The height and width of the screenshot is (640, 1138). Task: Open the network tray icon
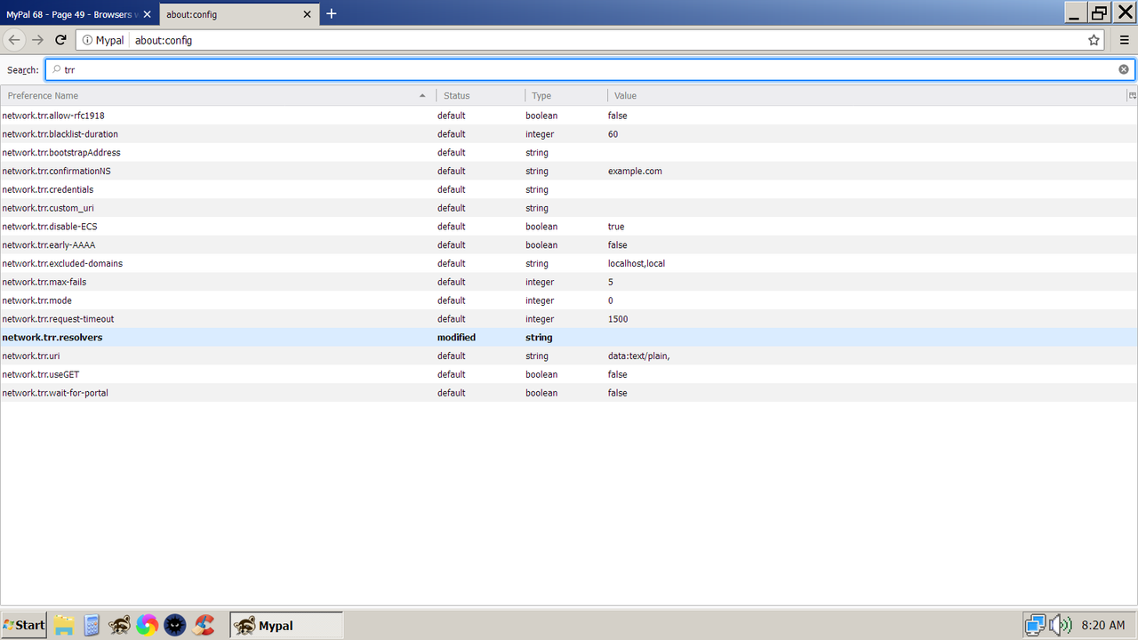pyautogui.click(x=1034, y=625)
